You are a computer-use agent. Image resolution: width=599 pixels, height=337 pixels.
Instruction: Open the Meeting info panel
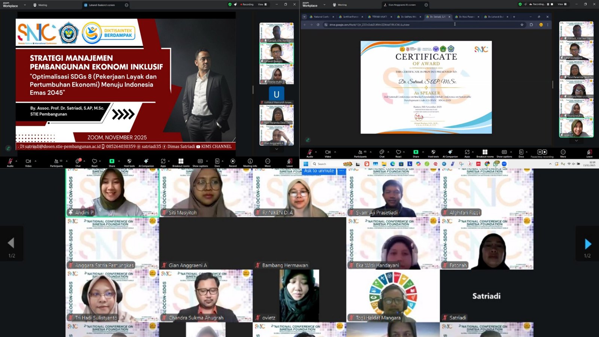[250, 162]
